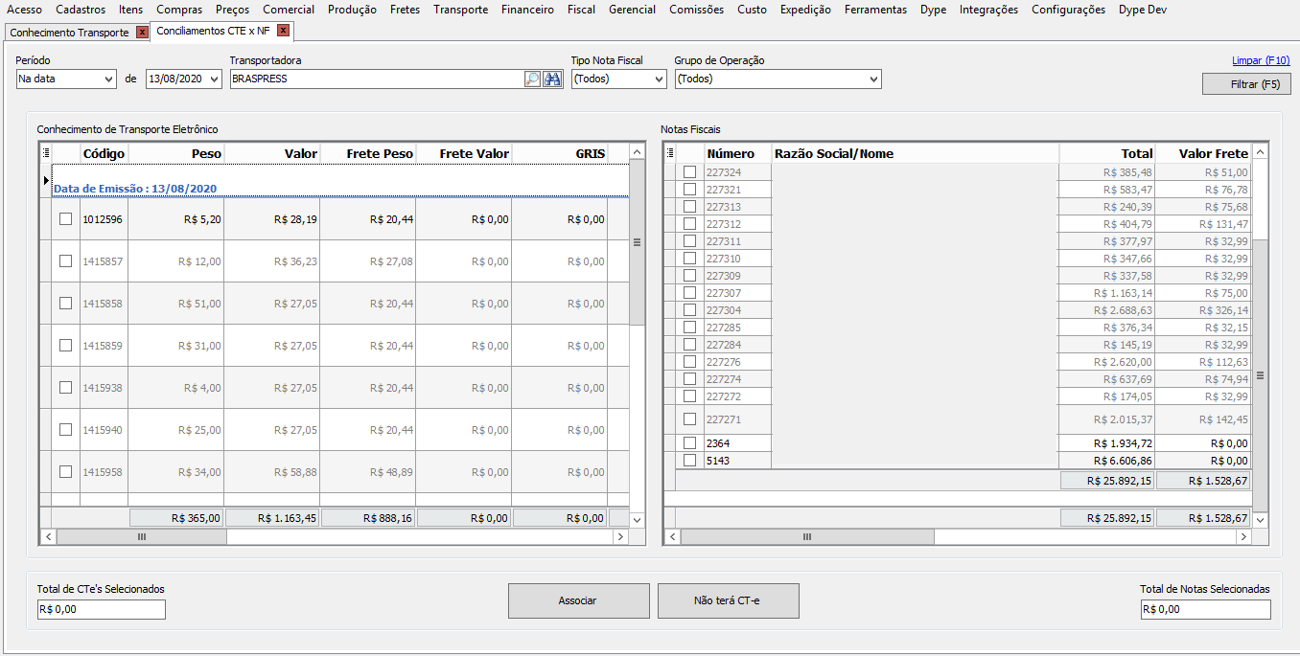Screen dimensions: 1300x656
Task: Open the Financeiro menu
Action: [x=527, y=10]
